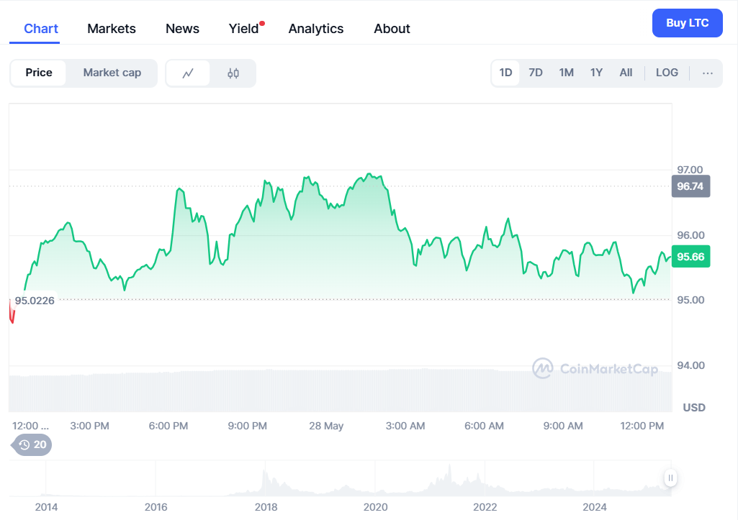Image resolution: width=738 pixels, height=520 pixels.
Task: Open the Analytics tab
Action: click(316, 29)
